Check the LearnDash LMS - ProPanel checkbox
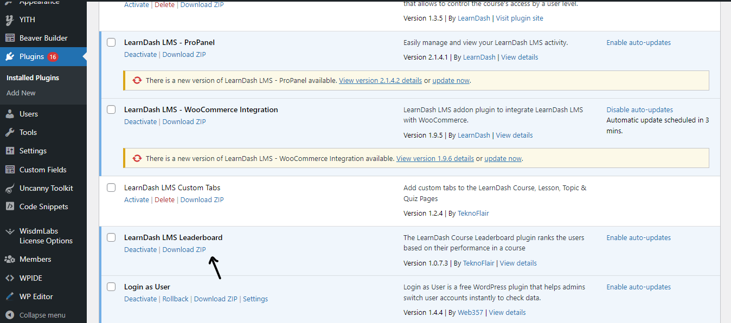This screenshot has width=731, height=323. pyautogui.click(x=111, y=42)
